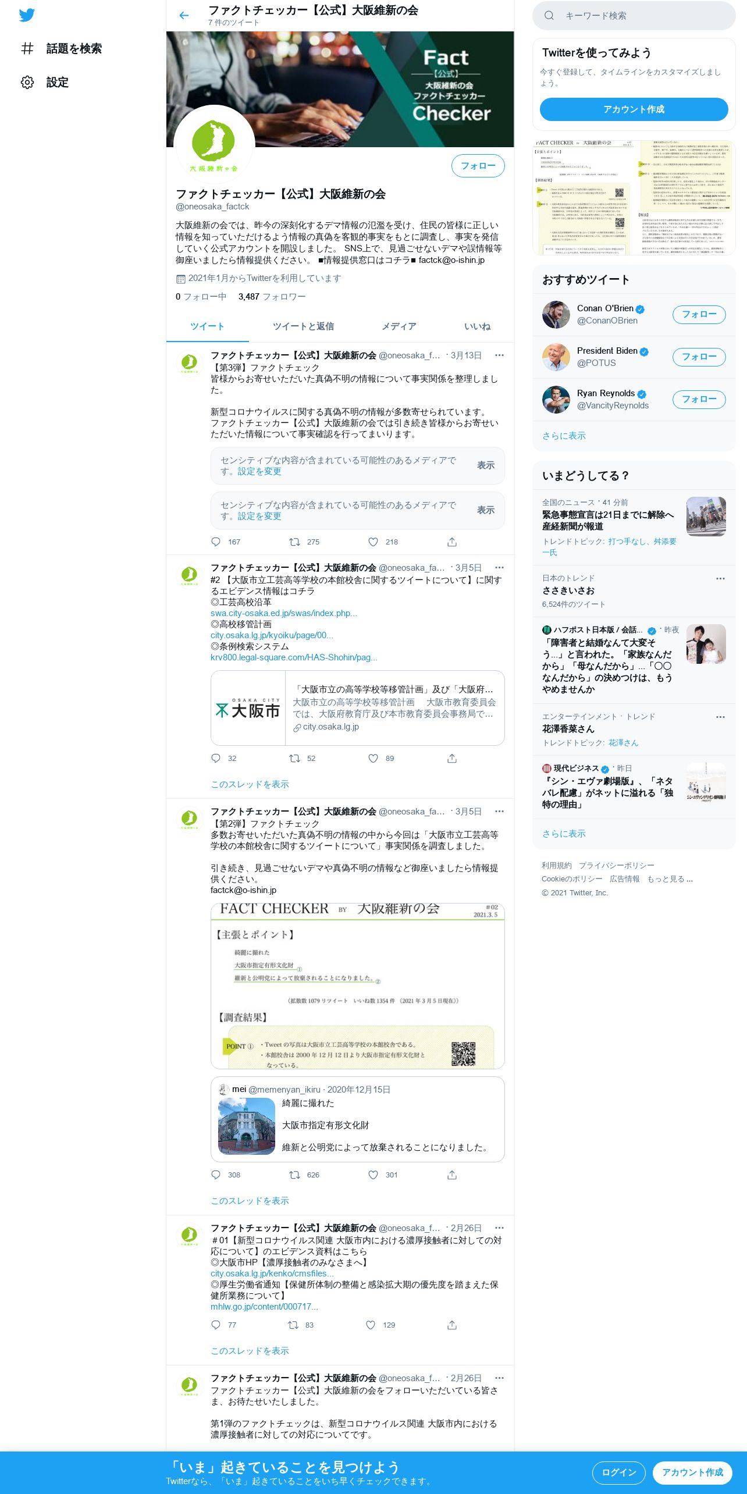Share the 3月13日 tweet
The width and height of the screenshot is (747, 1494).
(452, 542)
